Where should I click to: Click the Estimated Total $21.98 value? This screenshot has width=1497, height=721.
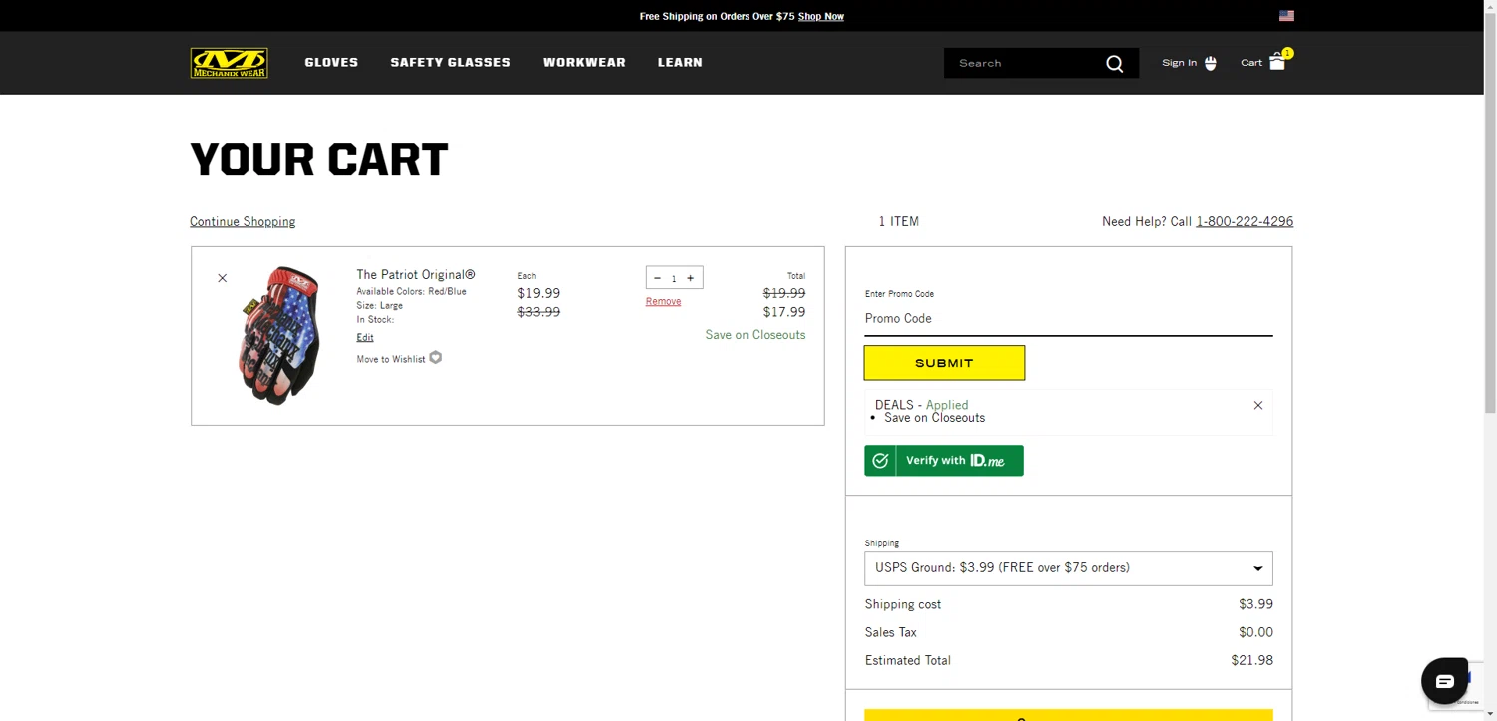pos(1251,660)
